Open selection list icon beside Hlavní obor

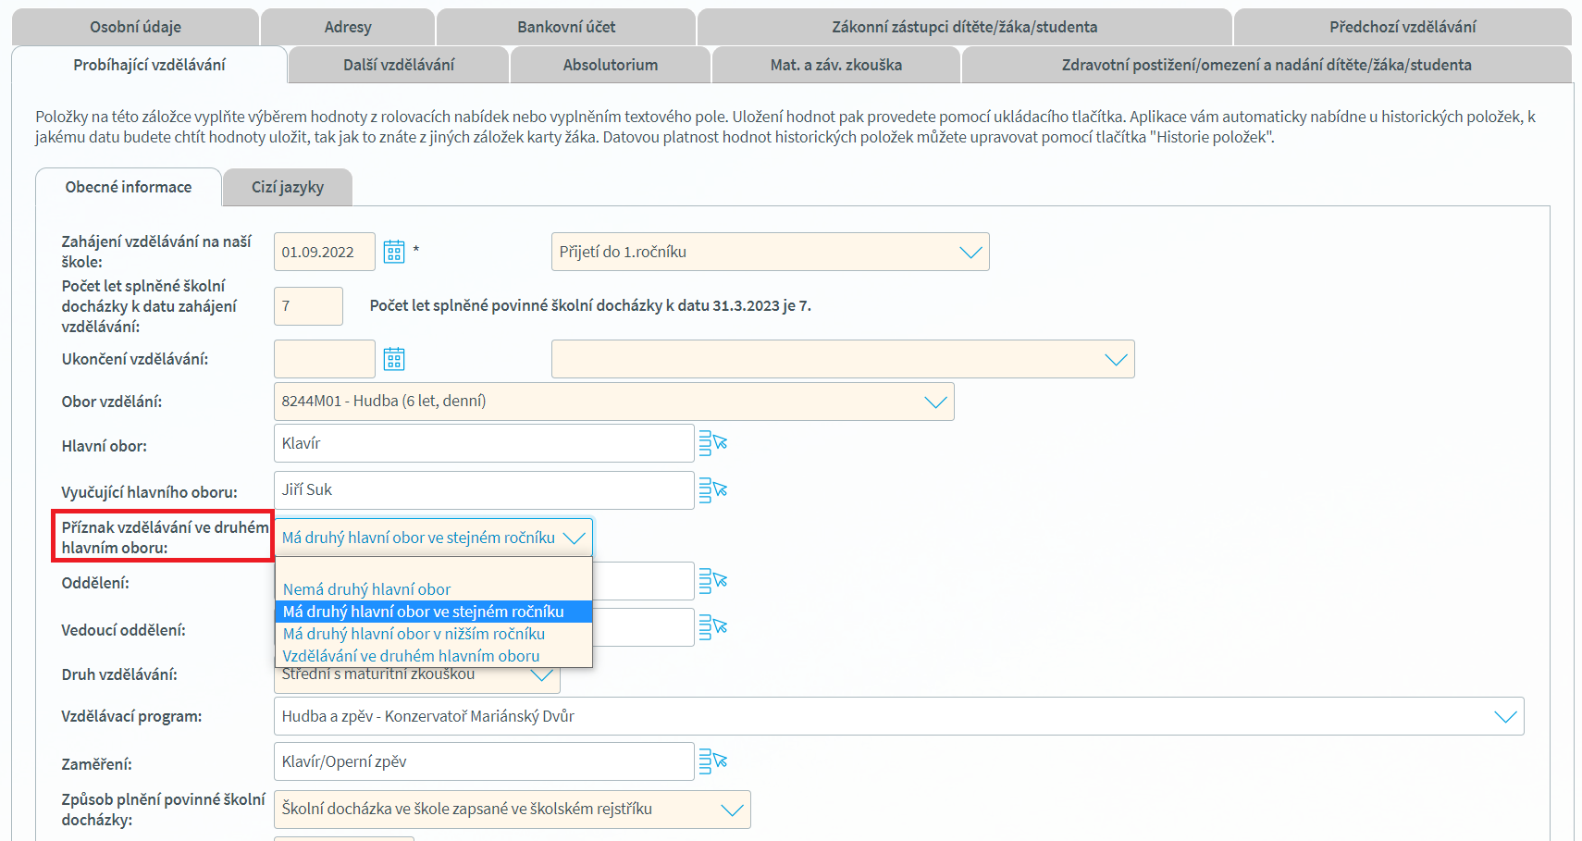coord(713,443)
